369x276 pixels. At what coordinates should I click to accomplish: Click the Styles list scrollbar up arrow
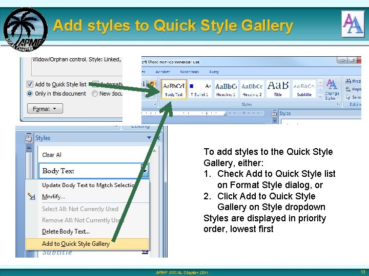pos(155,151)
